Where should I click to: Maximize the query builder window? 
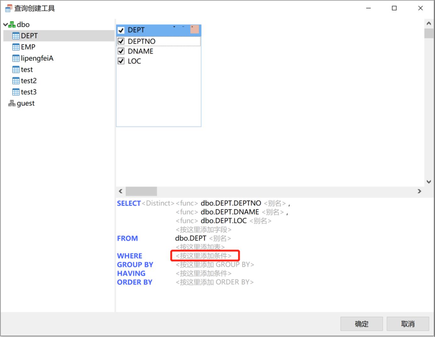(394, 8)
